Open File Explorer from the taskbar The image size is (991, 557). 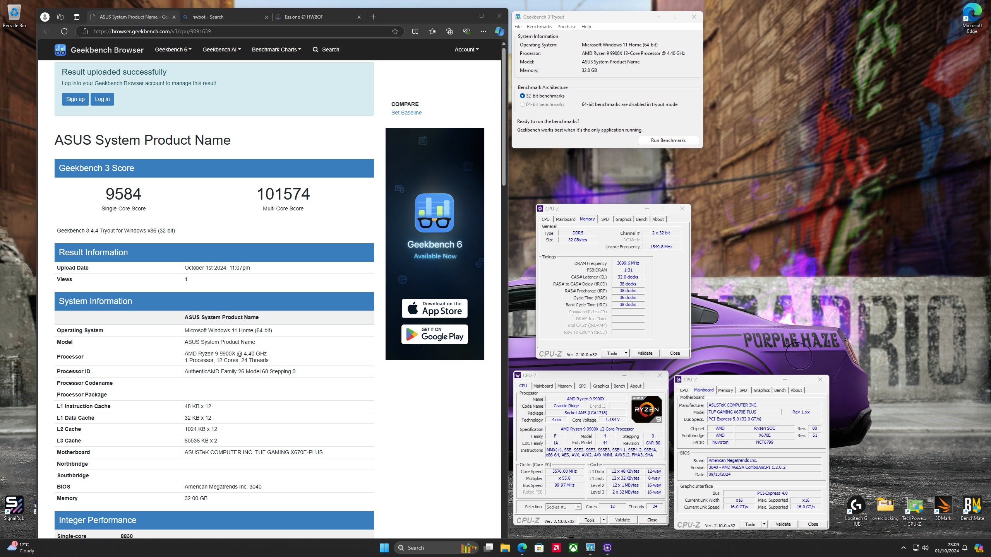pos(505,548)
